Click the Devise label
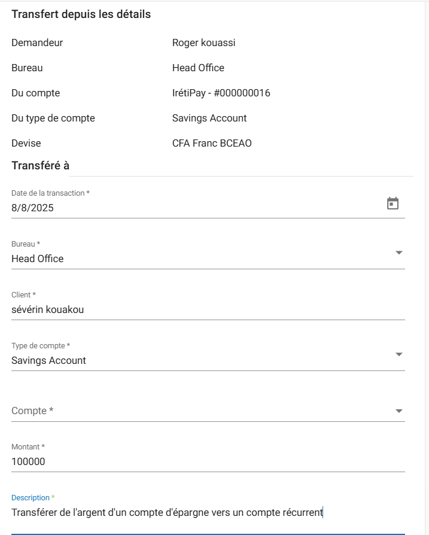The width and height of the screenshot is (429, 535). point(26,144)
